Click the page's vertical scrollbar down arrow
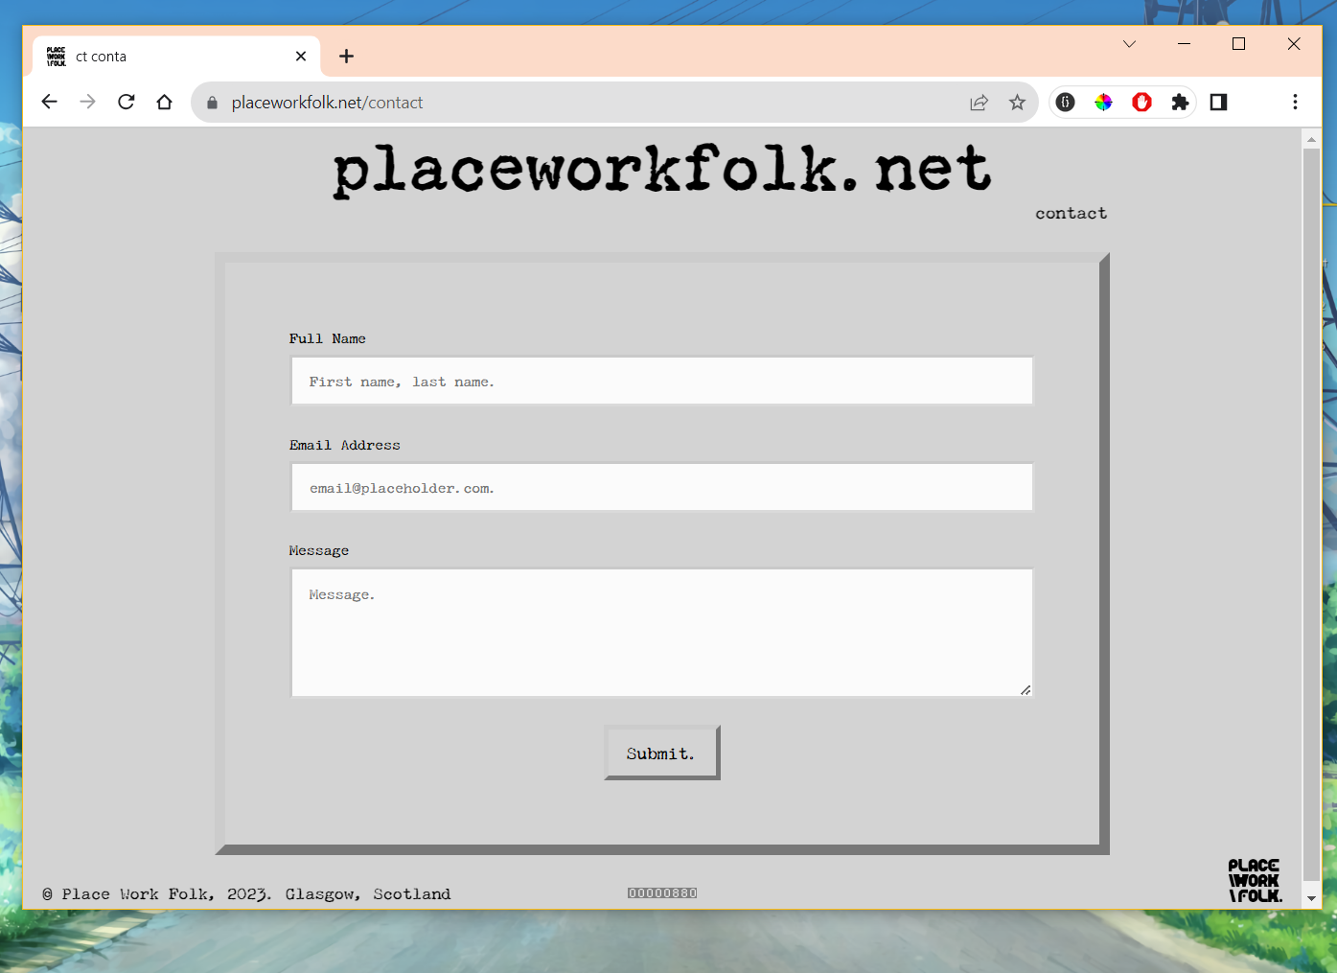Screen dimensions: 1337x973 pyautogui.click(x=1311, y=898)
